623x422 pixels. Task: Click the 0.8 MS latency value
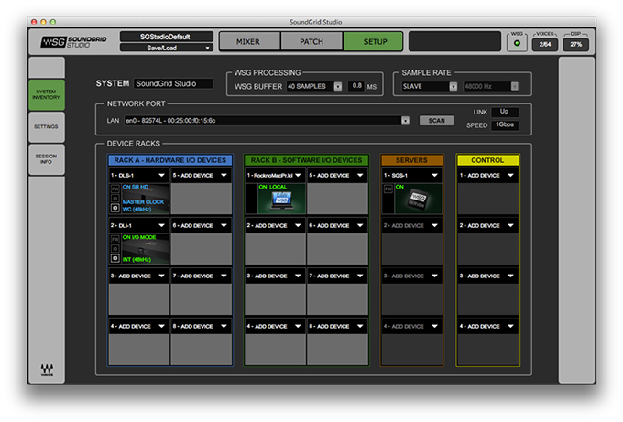point(356,86)
